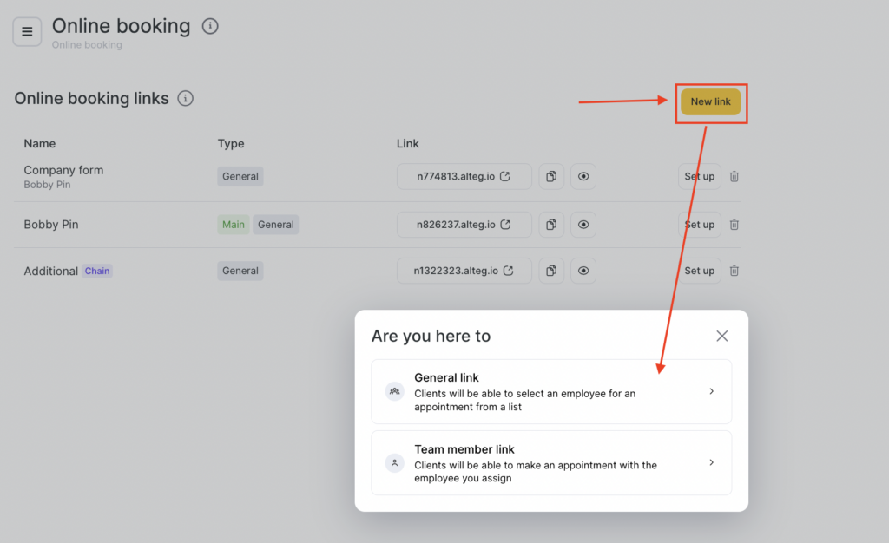This screenshot has width=889, height=543.
Task: Click the info icon beside Online booking title
Action: pyautogui.click(x=210, y=26)
